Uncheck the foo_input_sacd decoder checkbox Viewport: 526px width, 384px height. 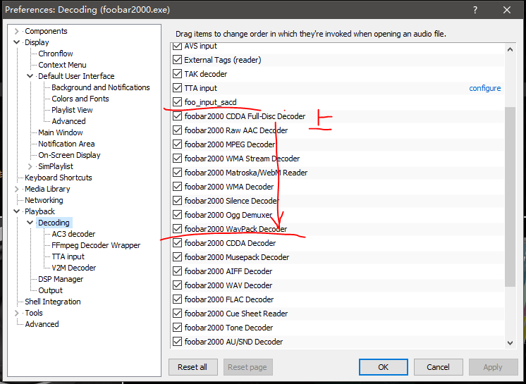point(178,102)
